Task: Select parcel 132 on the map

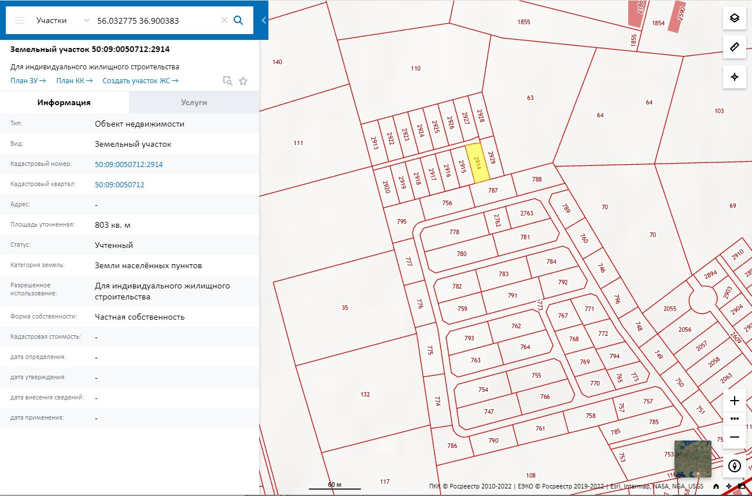Action: [365, 395]
